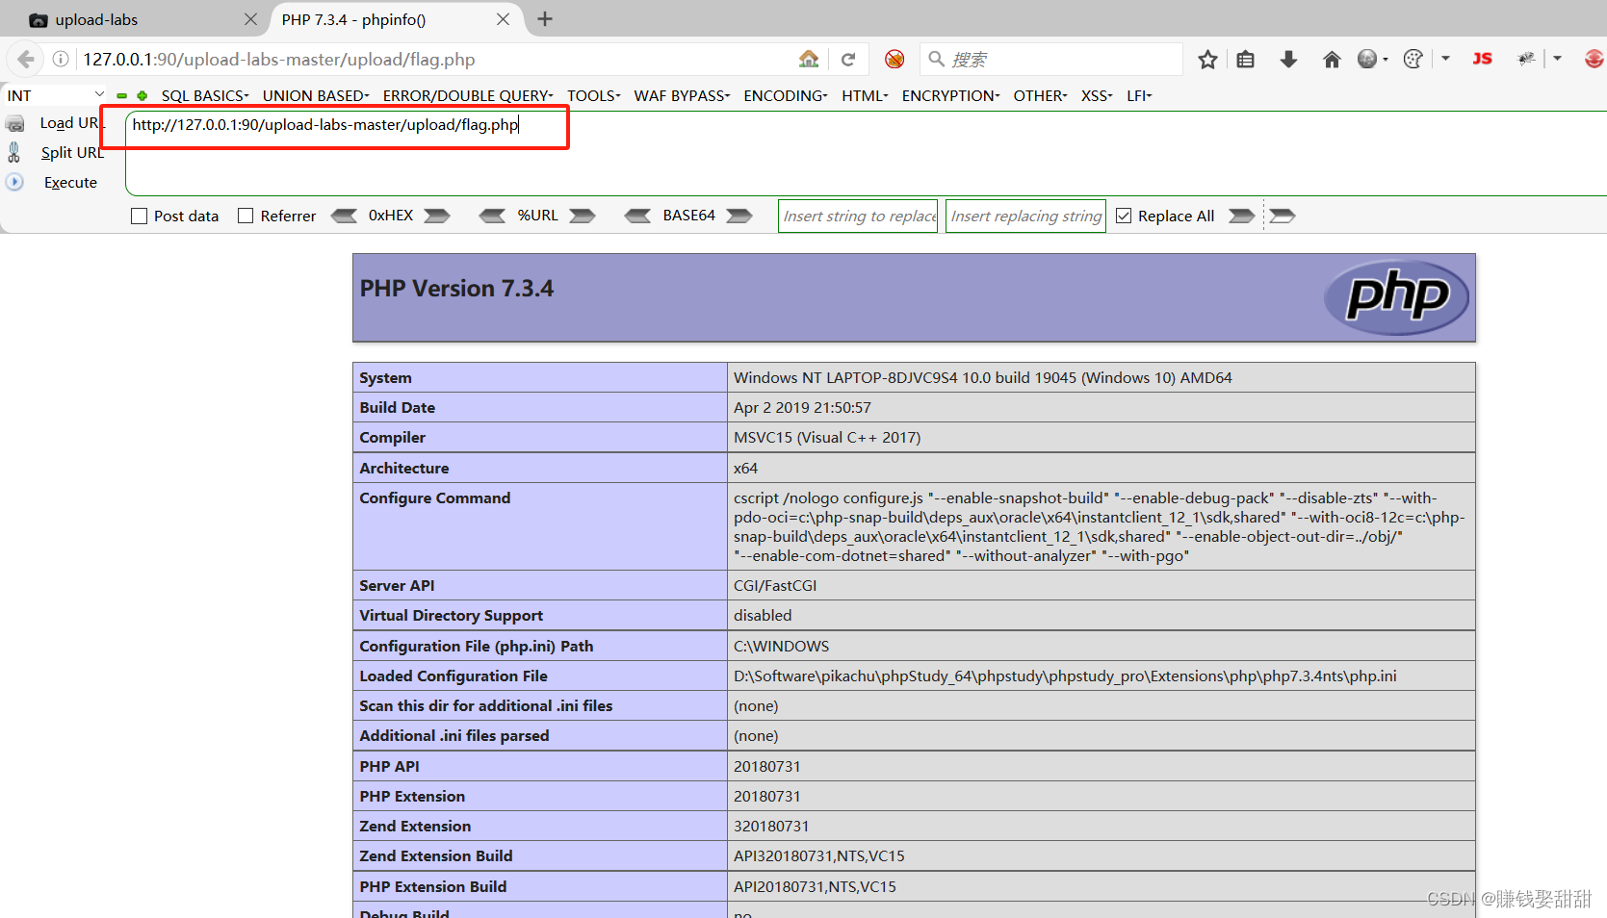Click the browser search box
This screenshot has width=1607, height=918.
point(1051,60)
